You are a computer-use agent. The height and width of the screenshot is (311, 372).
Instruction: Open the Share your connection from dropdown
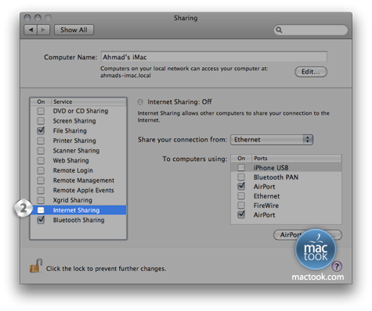[272, 140]
